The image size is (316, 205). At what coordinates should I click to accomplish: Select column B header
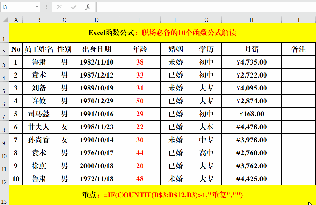(x=39, y=20)
